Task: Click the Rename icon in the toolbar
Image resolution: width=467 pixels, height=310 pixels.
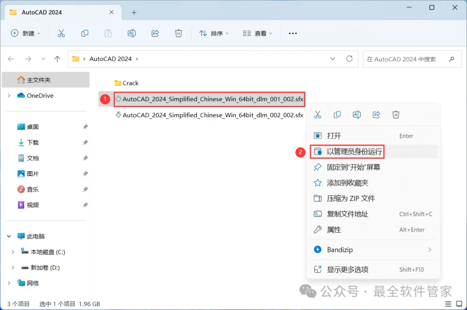Action: [x=131, y=33]
